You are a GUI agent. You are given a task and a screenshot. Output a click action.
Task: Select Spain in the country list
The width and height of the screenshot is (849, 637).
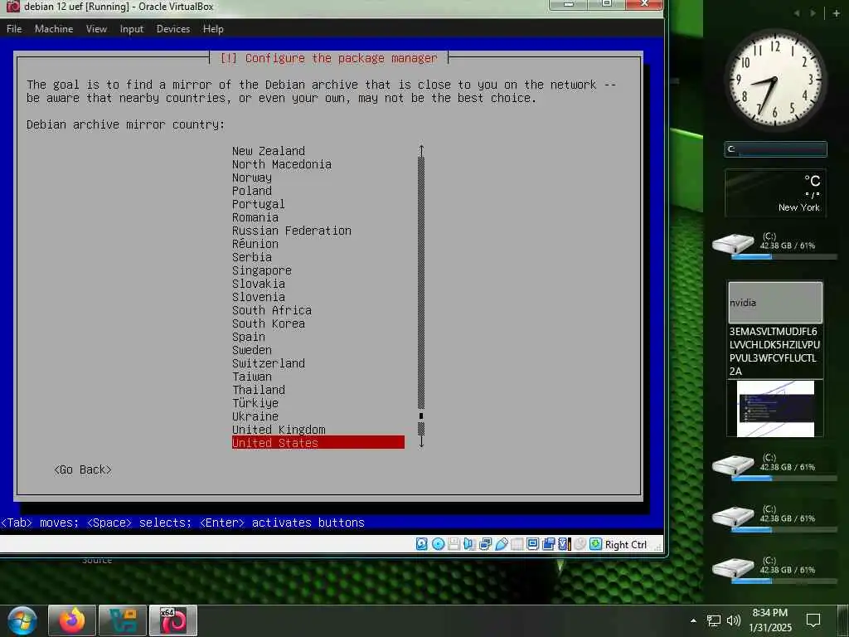249,337
